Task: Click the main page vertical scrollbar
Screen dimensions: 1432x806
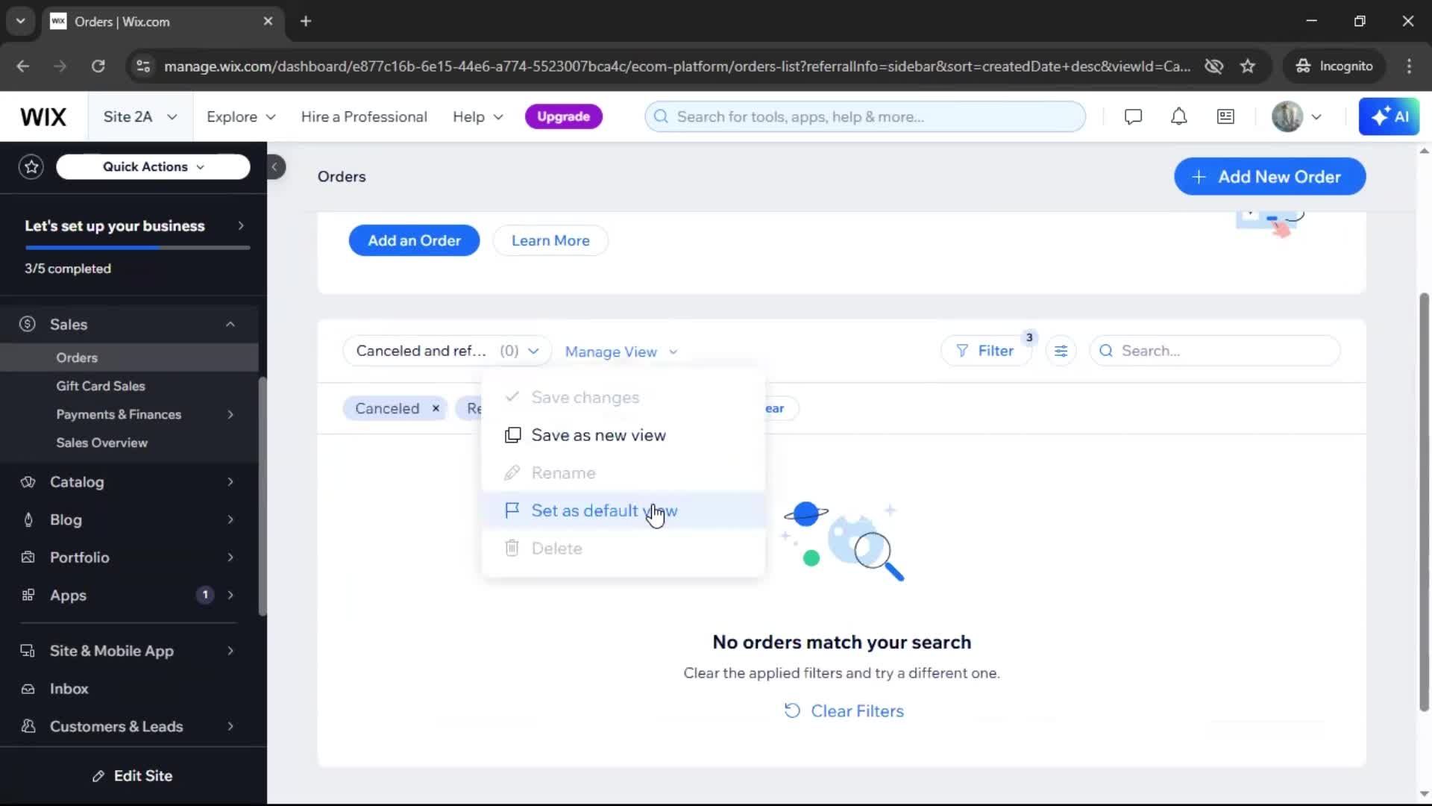Action: [x=1424, y=502]
